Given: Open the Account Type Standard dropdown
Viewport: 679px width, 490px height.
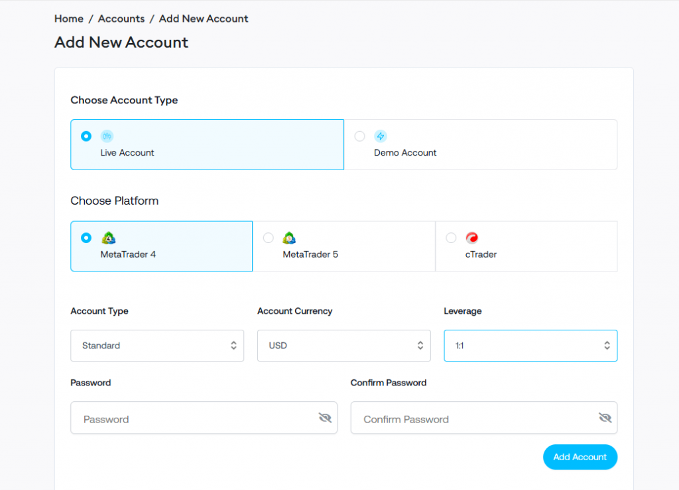Looking at the screenshot, I should click(157, 346).
